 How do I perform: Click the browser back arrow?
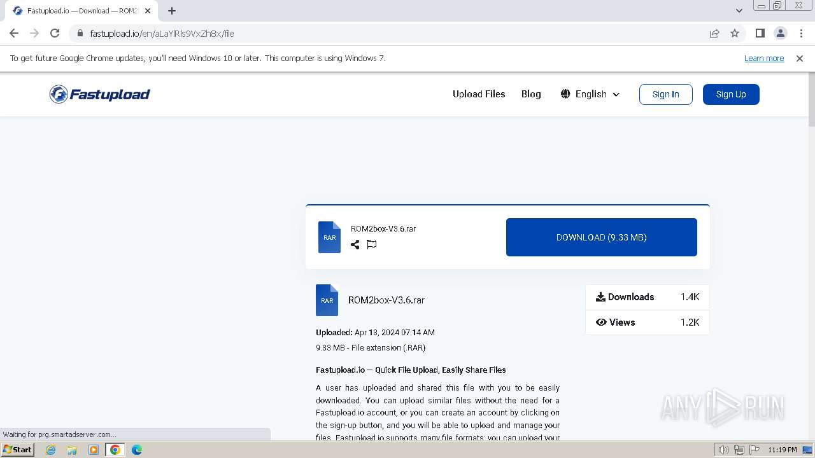click(14, 33)
